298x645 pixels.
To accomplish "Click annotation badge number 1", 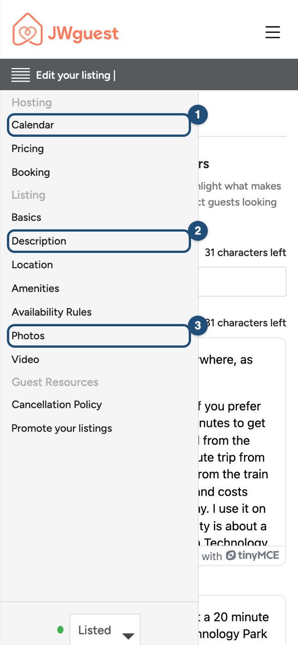I will [198, 115].
